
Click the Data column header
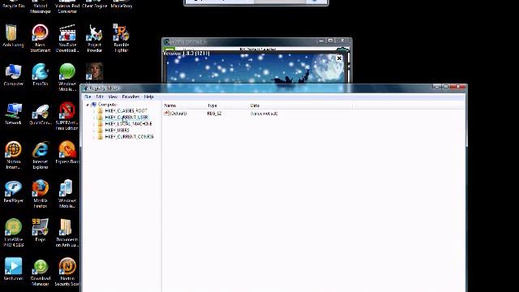pos(301,105)
